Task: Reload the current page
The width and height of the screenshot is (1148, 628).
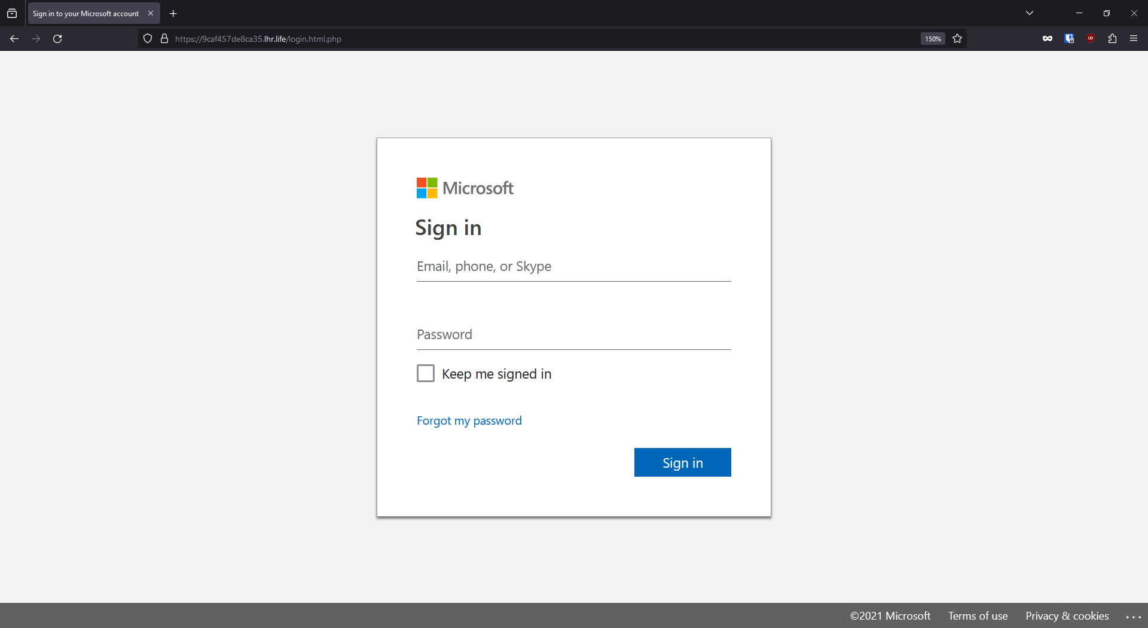Action: click(x=57, y=39)
